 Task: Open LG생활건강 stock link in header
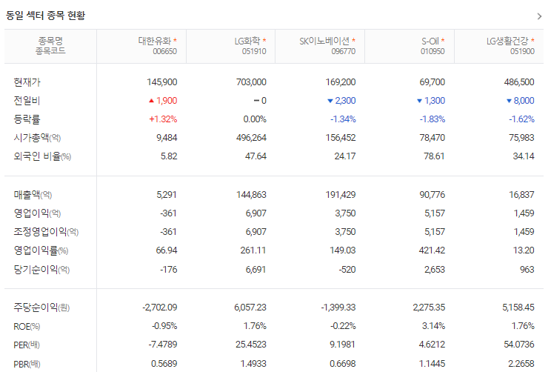point(507,41)
